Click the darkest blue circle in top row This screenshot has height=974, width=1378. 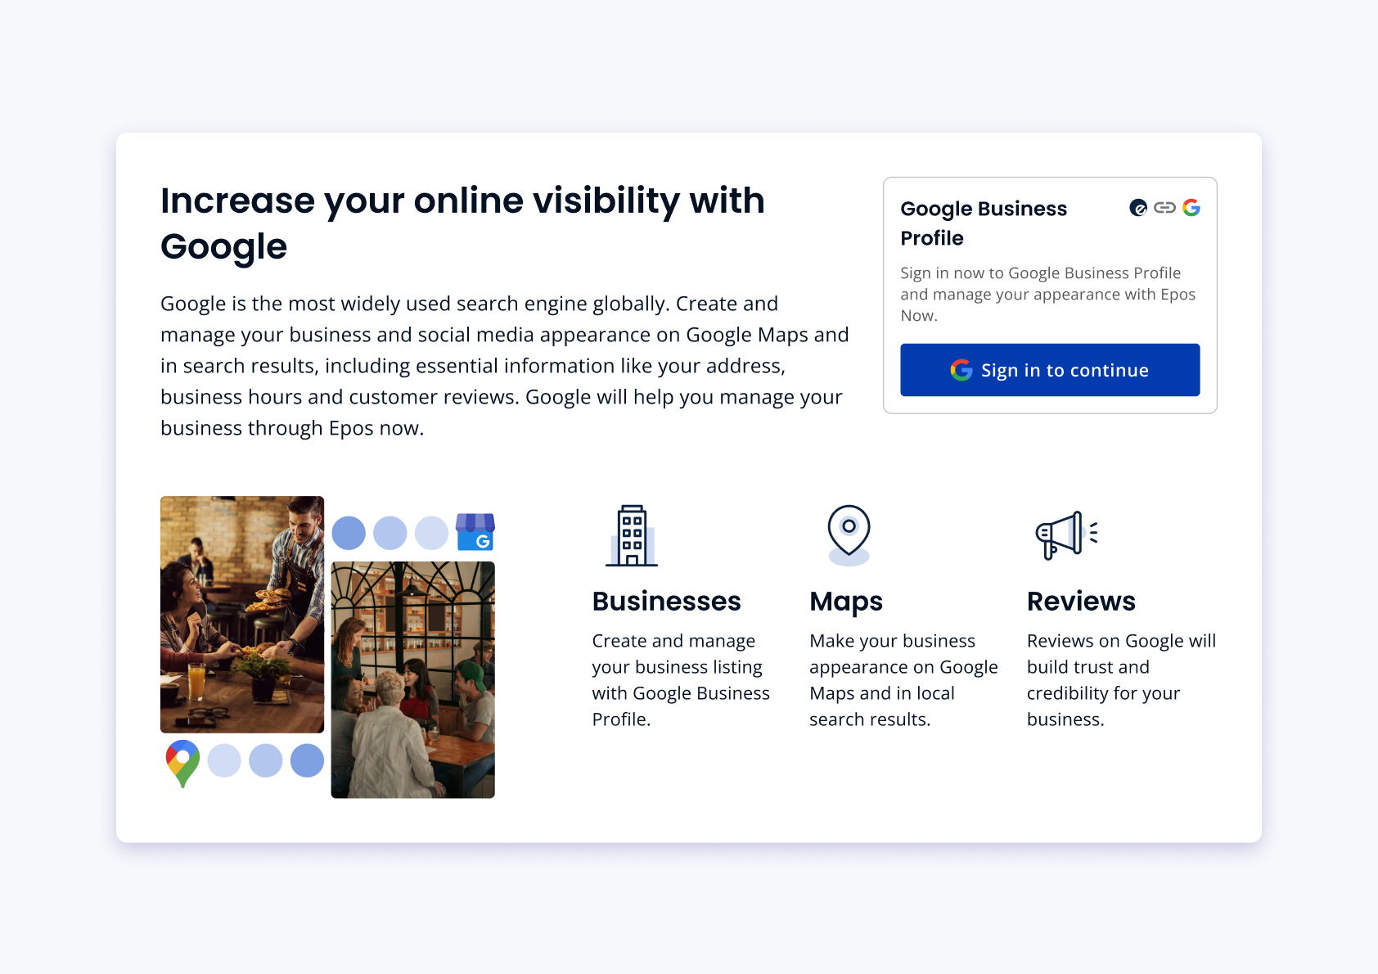pyautogui.click(x=349, y=533)
